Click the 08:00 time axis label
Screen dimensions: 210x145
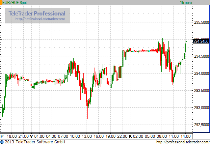(162, 136)
